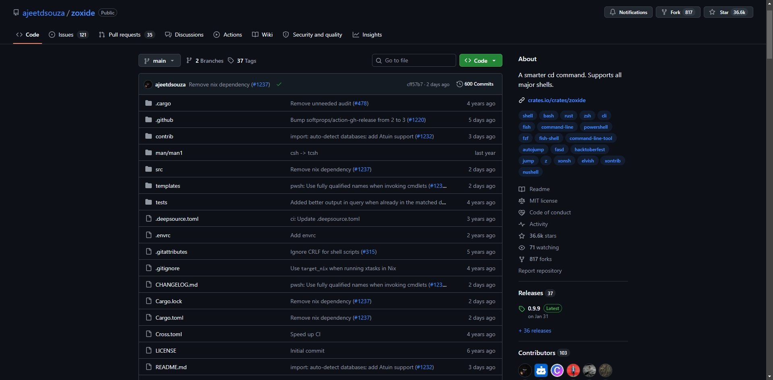Screen dimensions: 773x380
Task: Select the powershell topic tag
Action: [x=595, y=127]
